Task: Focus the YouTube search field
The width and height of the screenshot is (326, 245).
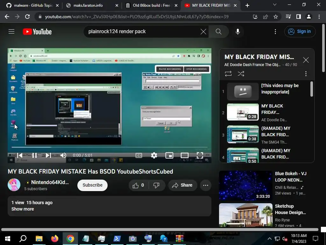Action: point(144,32)
